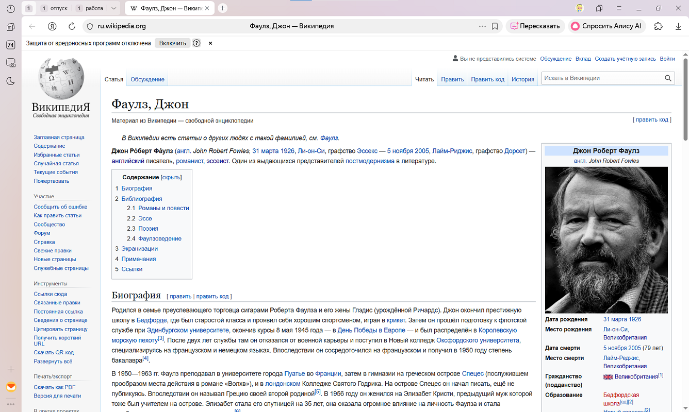
Task: Open the three-dot page options in address bar
Action: (482, 26)
